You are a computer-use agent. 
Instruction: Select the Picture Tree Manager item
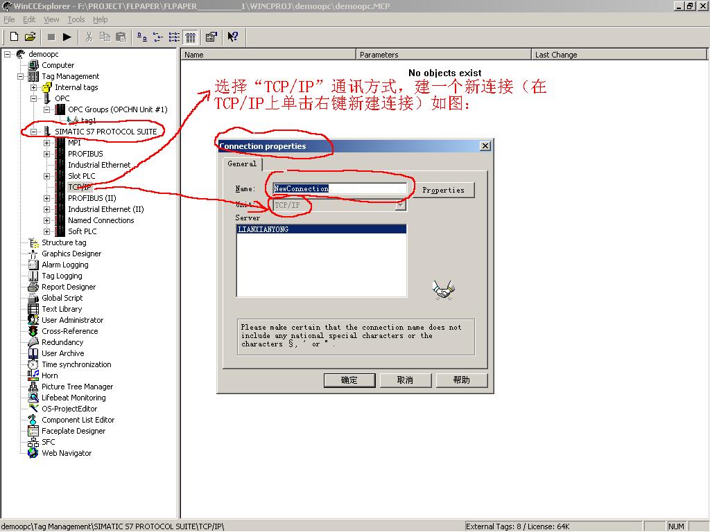[78, 387]
